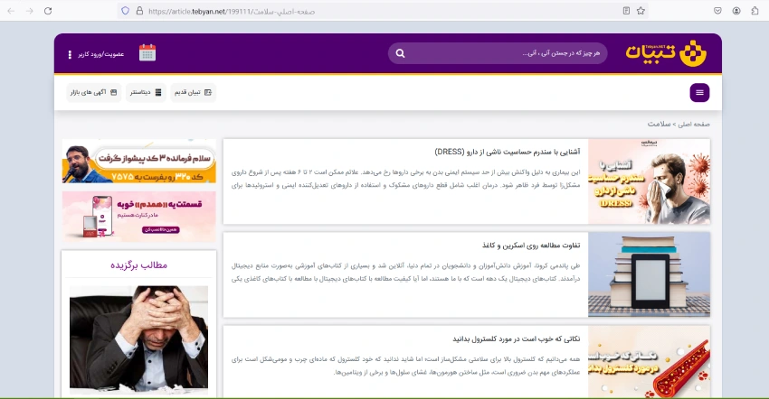Open the تبیان قدیم menu button
The image size is (769, 399).
pyautogui.click(x=194, y=93)
